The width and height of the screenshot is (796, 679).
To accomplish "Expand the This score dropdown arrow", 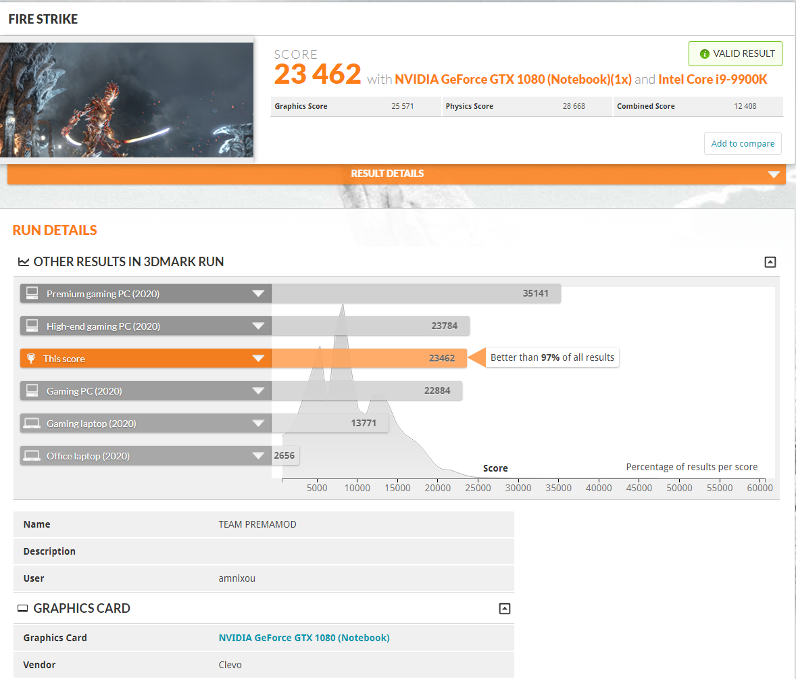I will click(x=258, y=359).
